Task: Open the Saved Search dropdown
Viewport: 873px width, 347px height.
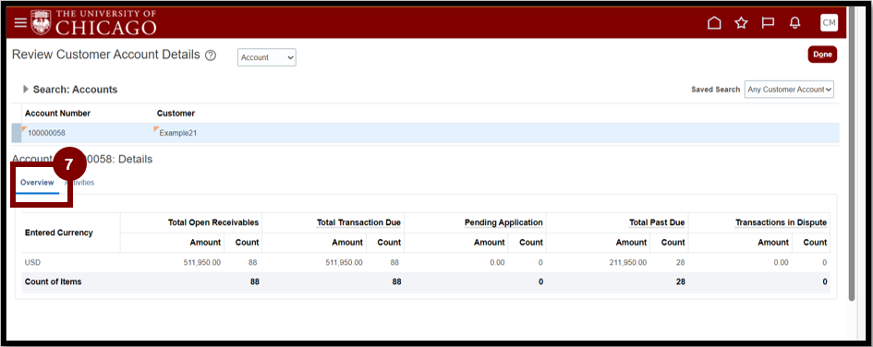Action: click(x=789, y=90)
